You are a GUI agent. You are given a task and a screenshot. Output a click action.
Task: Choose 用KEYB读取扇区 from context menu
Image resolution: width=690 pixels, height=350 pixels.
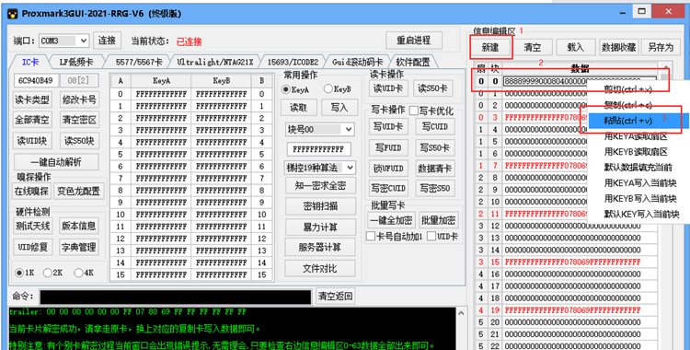pyautogui.click(x=638, y=152)
